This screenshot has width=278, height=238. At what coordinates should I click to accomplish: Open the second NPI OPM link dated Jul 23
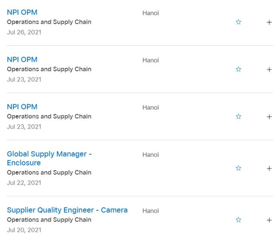[22, 107]
